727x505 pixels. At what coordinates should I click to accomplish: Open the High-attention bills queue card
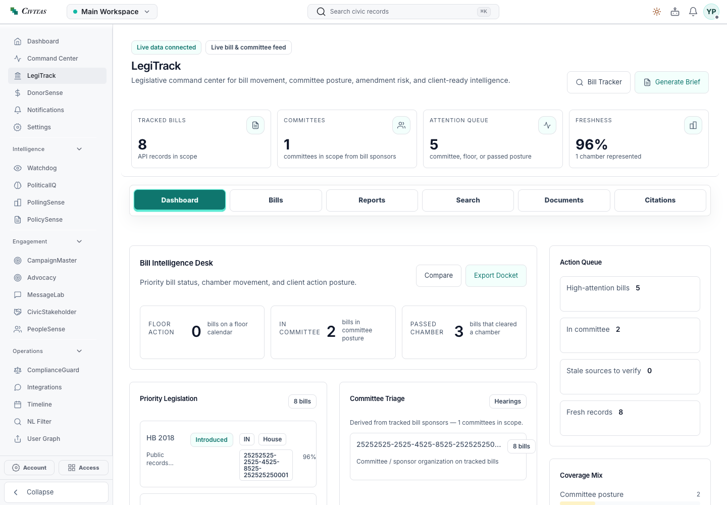coord(630,294)
